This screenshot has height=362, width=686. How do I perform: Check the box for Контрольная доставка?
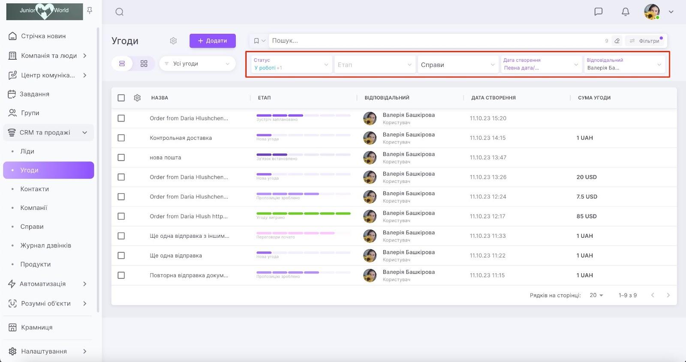pos(121,138)
